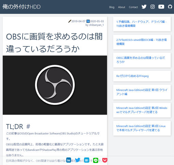
Task: Open sidebar link OBSに画質を求めるのは間違っているだろうか
Action: 141,60
